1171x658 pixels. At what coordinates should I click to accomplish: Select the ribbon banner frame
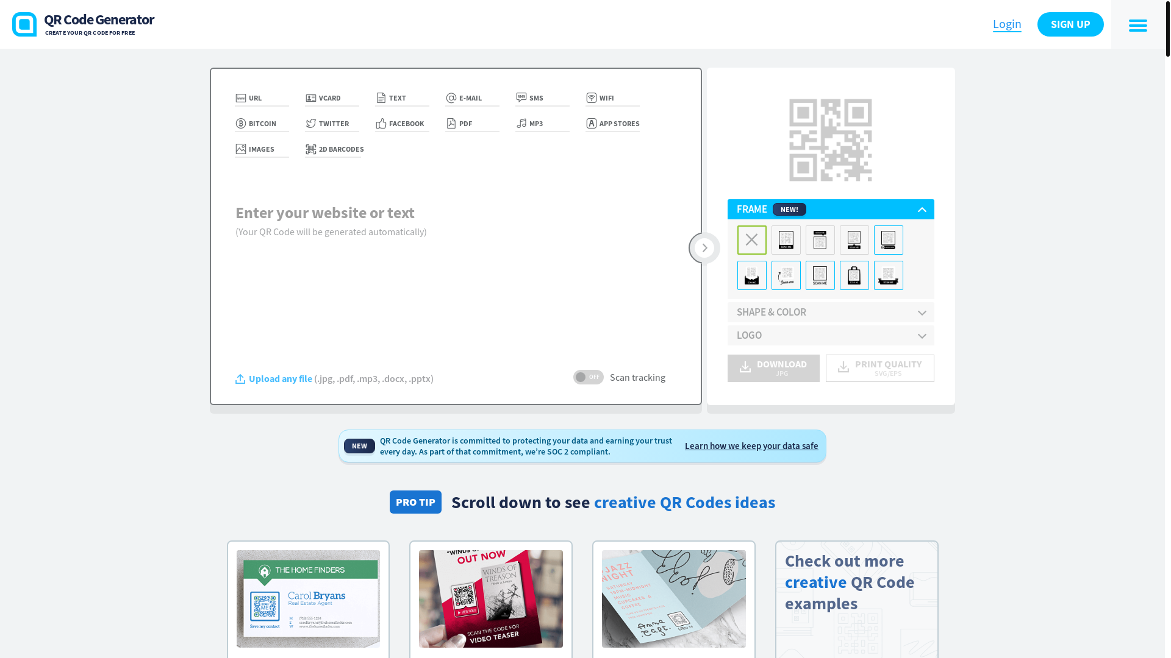click(x=889, y=275)
